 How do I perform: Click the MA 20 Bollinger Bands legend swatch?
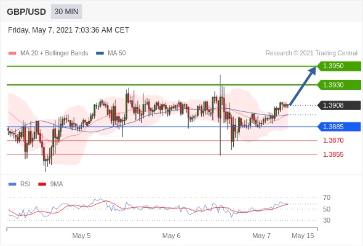coord(12,54)
